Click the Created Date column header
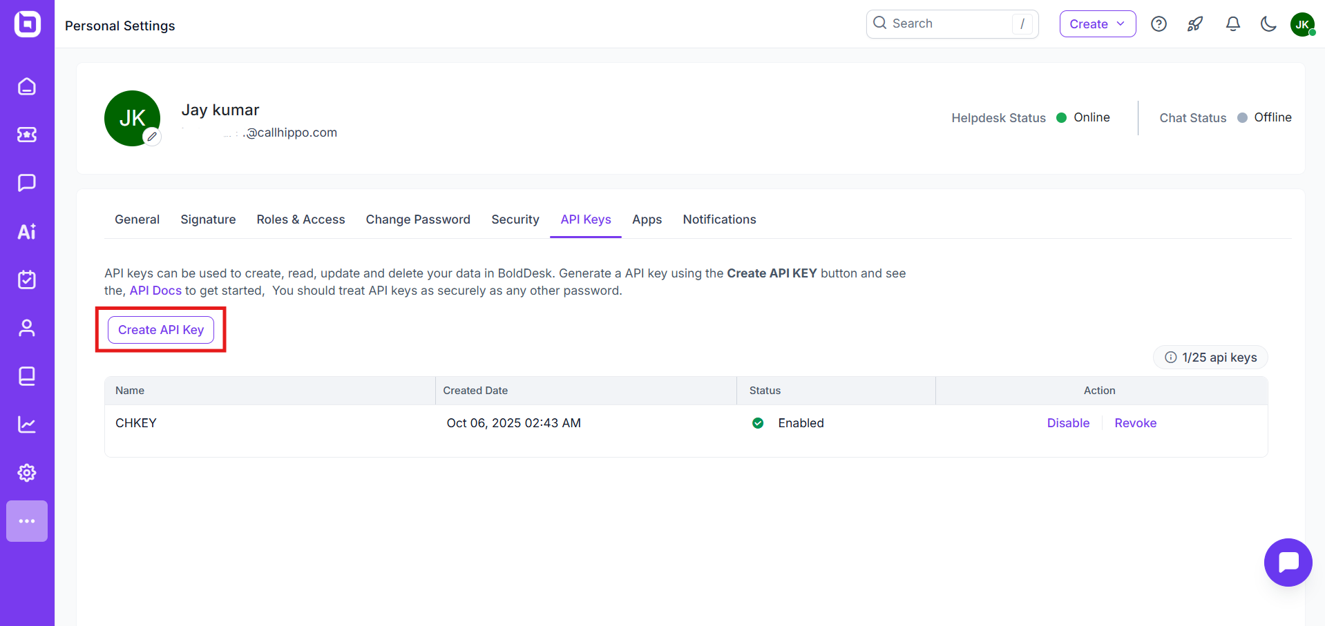Image resolution: width=1325 pixels, height=626 pixels. pyautogui.click(x=475, y=391)
